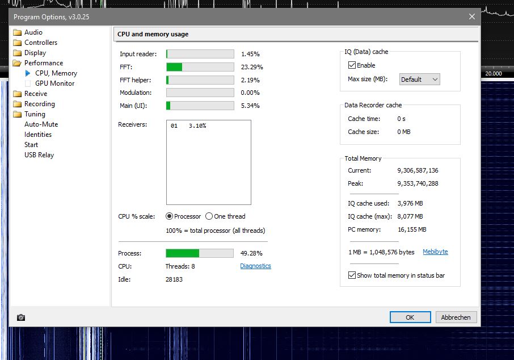
Task: Click the camera screenshot icon
Action: (x=21, y=317)
